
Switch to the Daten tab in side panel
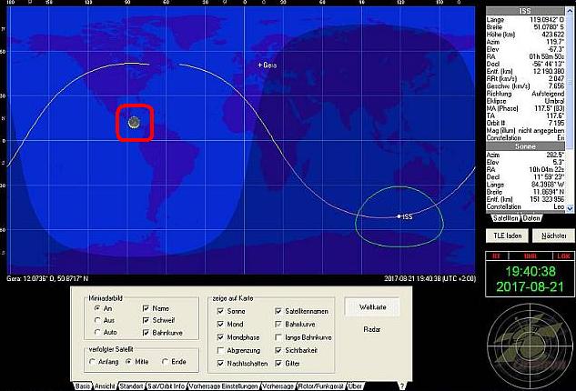531,217
